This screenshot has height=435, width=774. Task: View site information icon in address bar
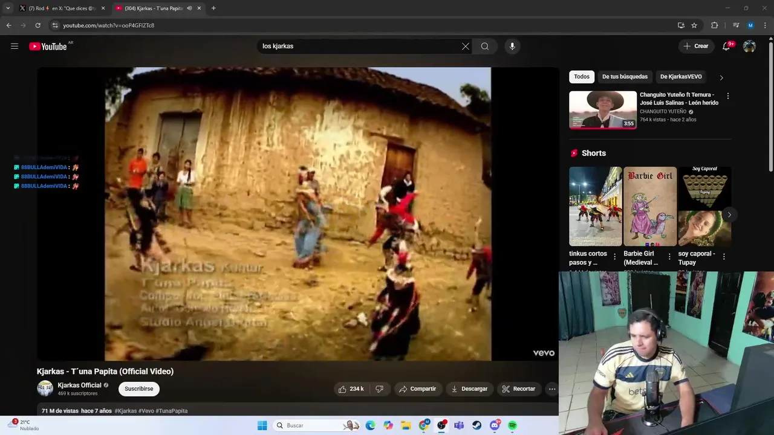tap(55, 25)
